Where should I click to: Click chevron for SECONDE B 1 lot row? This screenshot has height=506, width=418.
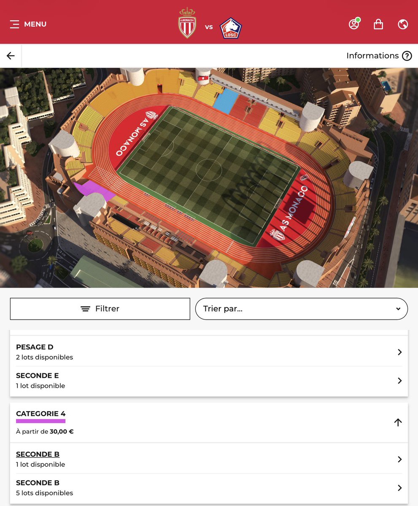tap(399, 459)
